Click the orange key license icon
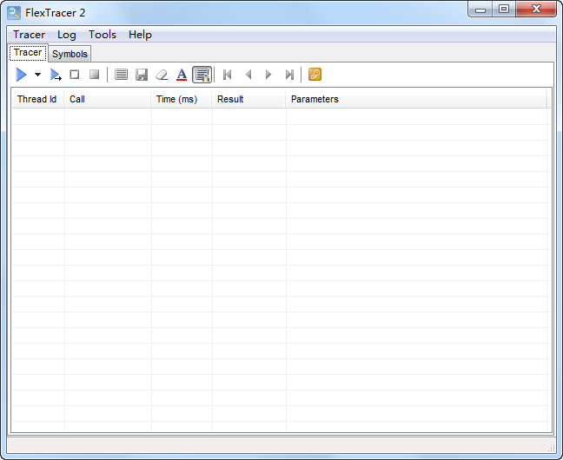Screen dimensions: 563x460 315,75
